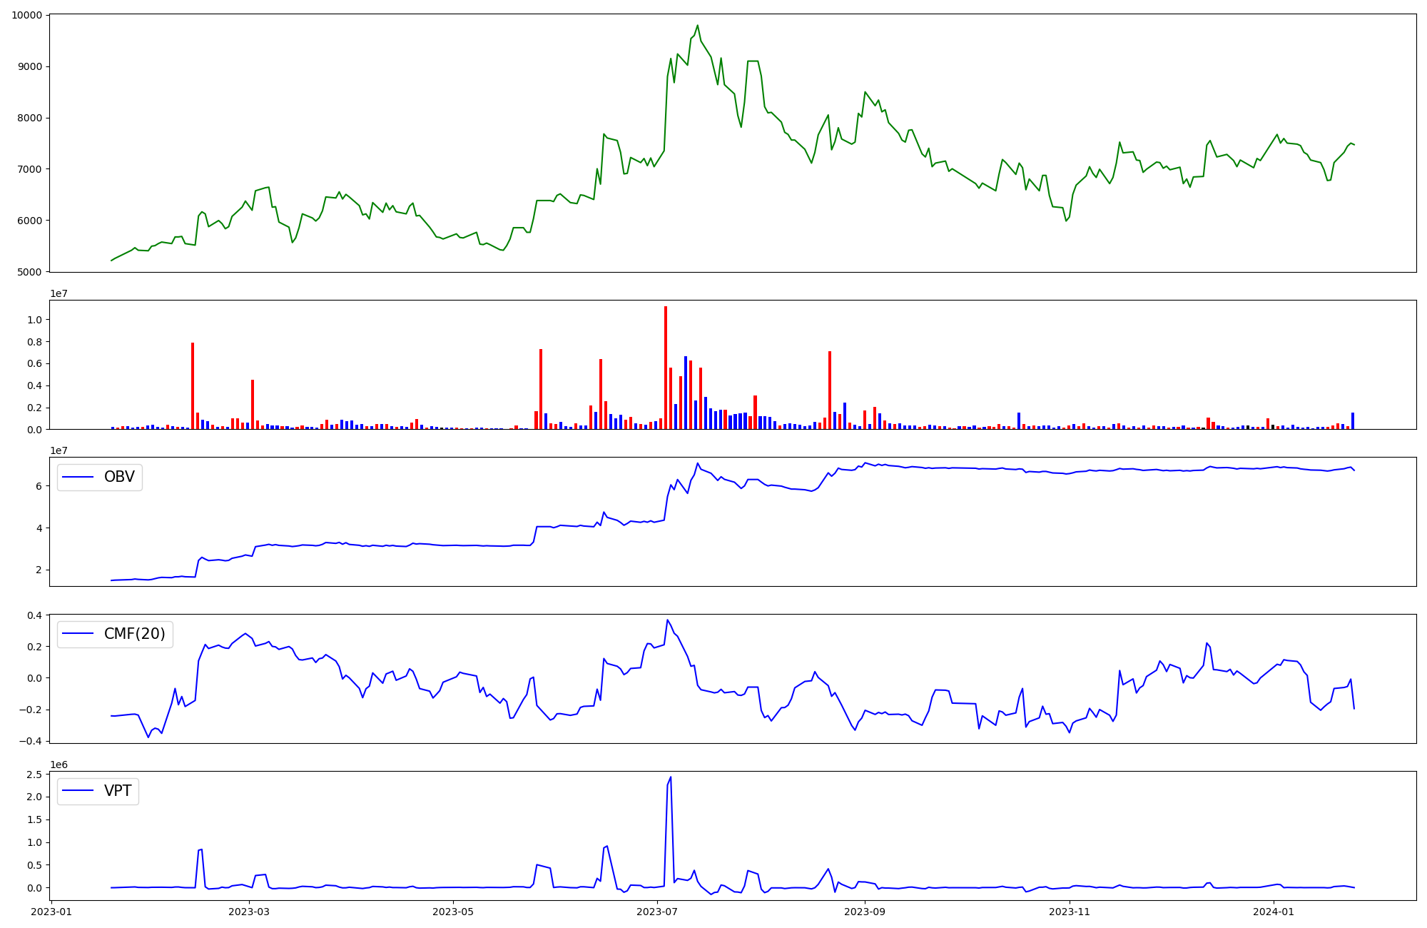This screenshot has width=1427, height=928.
Task: Click the 2023-01 date tick label
Action: pos(51,912)
